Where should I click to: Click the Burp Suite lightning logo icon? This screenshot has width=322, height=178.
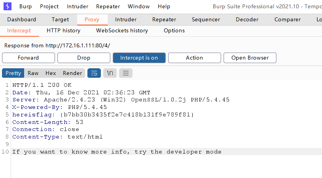8,6
